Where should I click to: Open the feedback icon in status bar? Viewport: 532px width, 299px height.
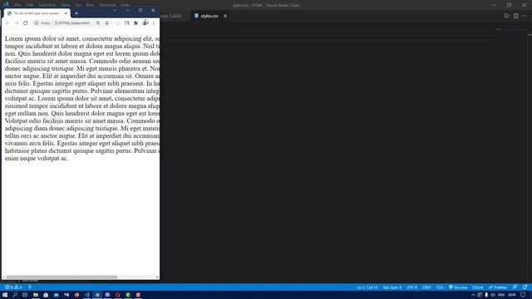[515, 287]
